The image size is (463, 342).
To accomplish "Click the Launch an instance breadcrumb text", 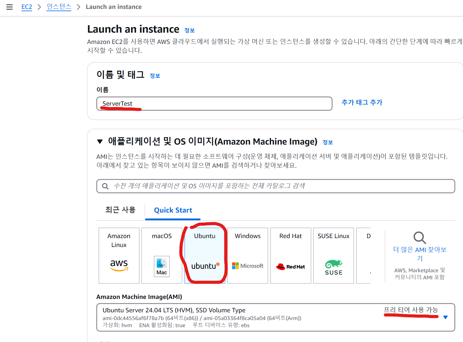I will tap(114, 7).
